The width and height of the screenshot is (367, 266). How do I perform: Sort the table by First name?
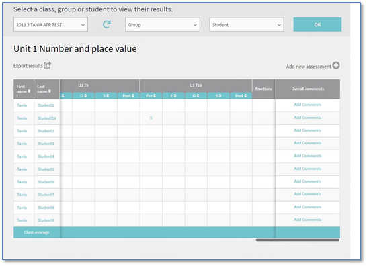[x=29, y=91]
